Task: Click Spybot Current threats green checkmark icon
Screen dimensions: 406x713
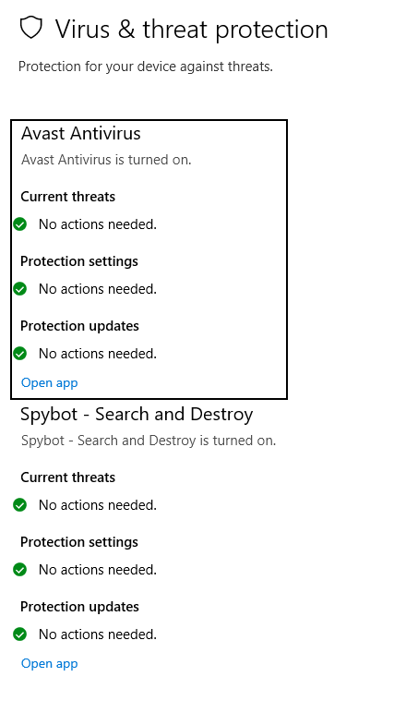Action: coord(20,505)
